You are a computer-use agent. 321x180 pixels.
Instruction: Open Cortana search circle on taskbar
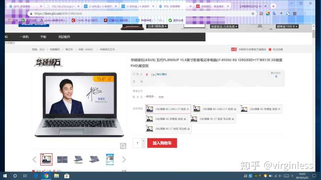(15, 176)
